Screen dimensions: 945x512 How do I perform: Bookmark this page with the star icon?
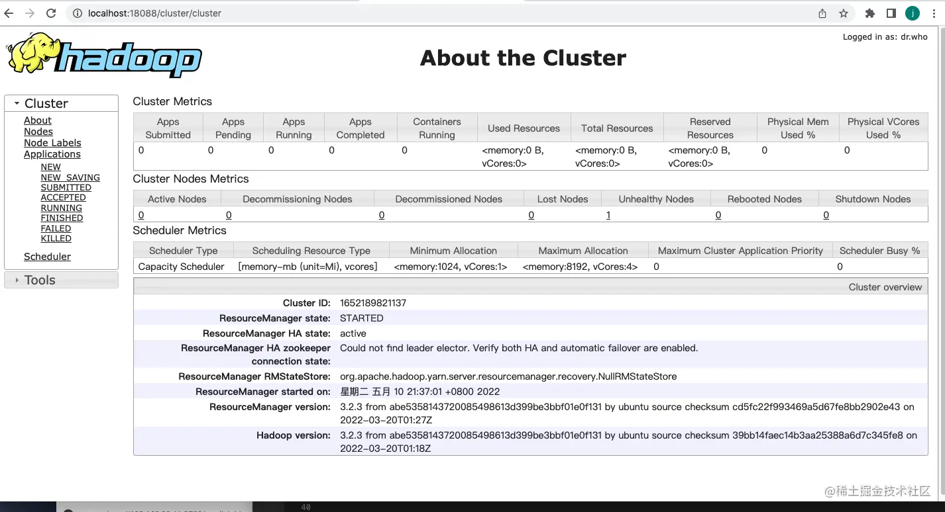coord(844,13)
